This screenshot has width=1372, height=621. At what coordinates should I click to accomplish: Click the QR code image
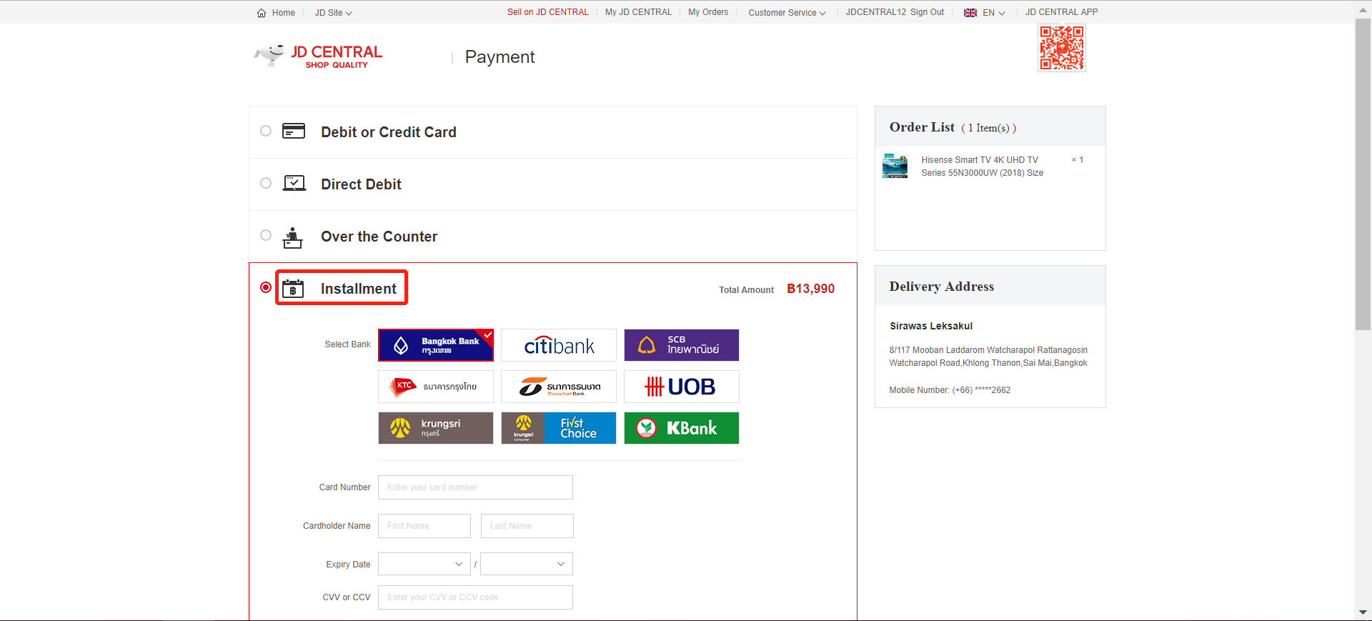coord(1062,48)
